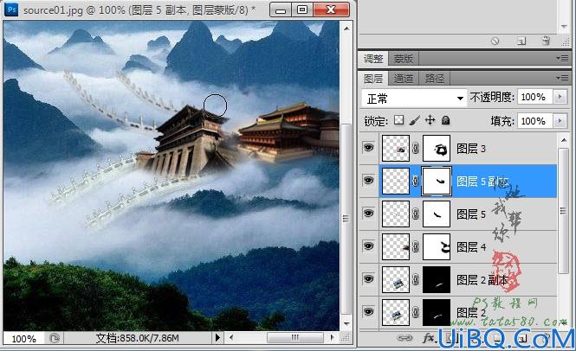Open the 图层 panel options menu
This screenshot has width=576, height=351.
(562, 78)
